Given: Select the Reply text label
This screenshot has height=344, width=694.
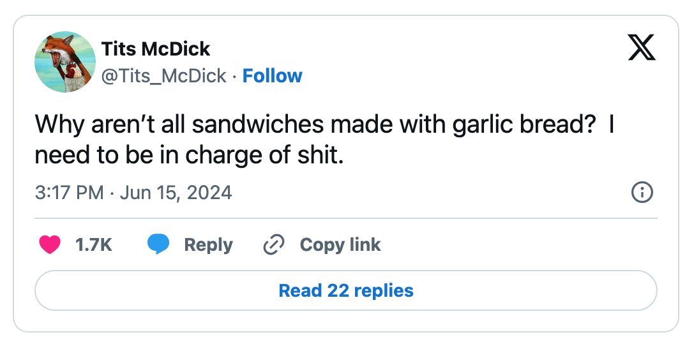Looking at the screenshot, I should click(209, 245).
